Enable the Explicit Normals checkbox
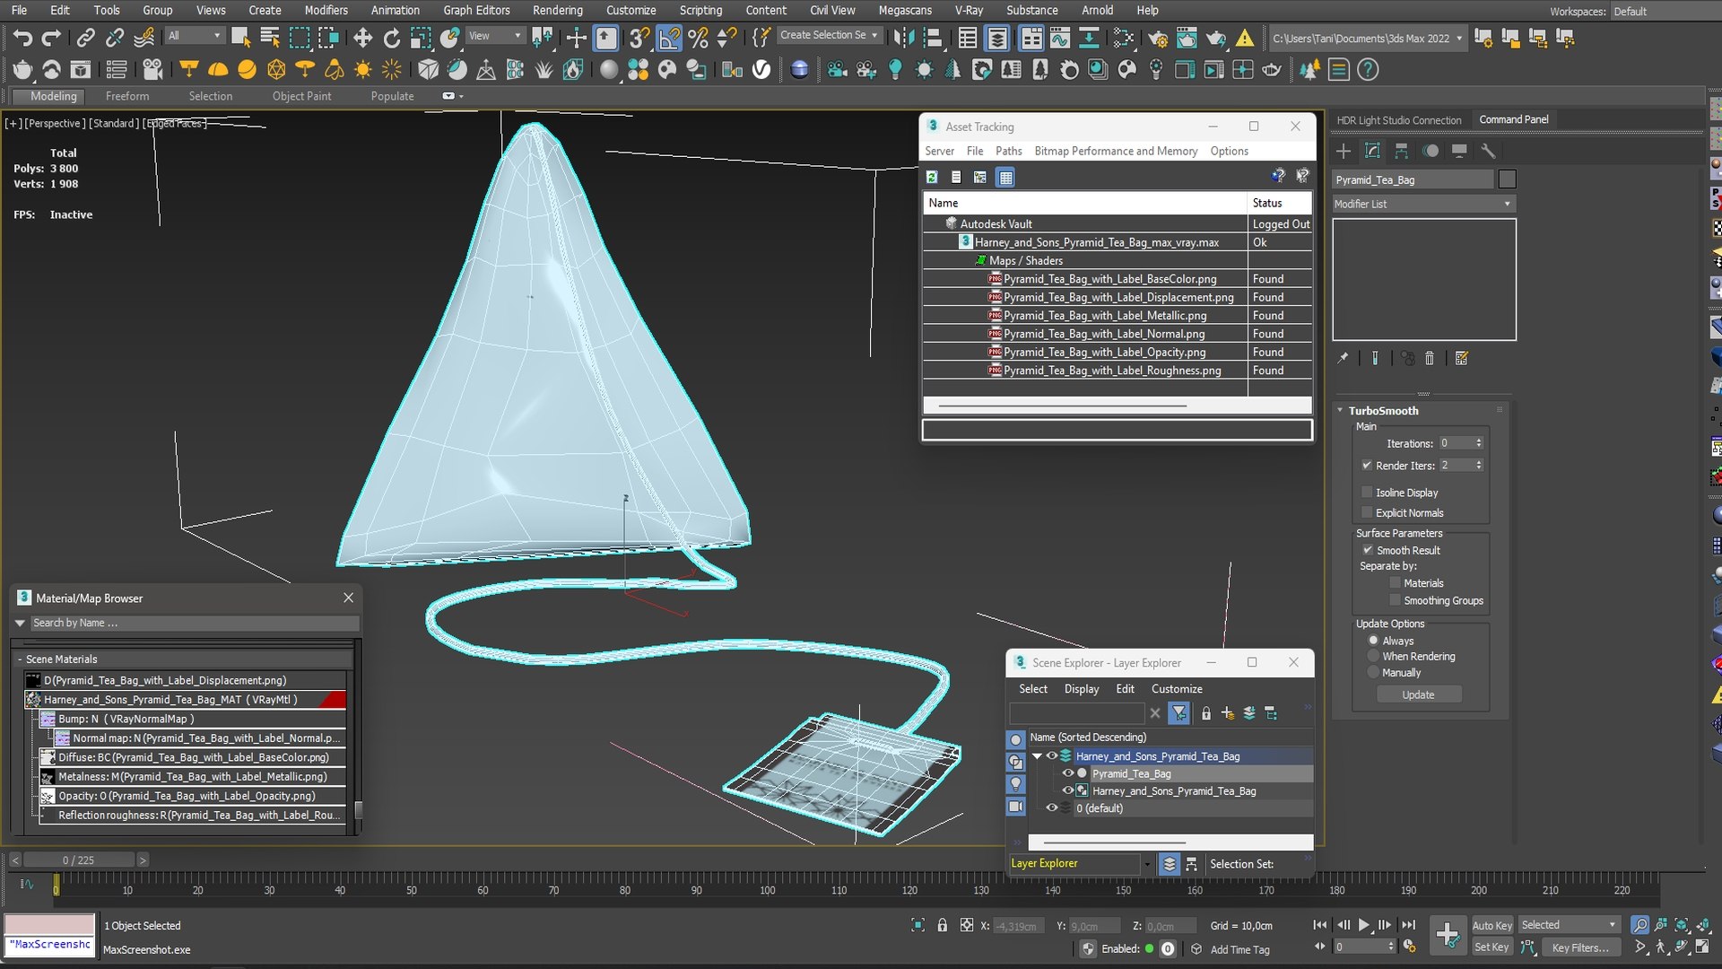 click(1367, 513)
